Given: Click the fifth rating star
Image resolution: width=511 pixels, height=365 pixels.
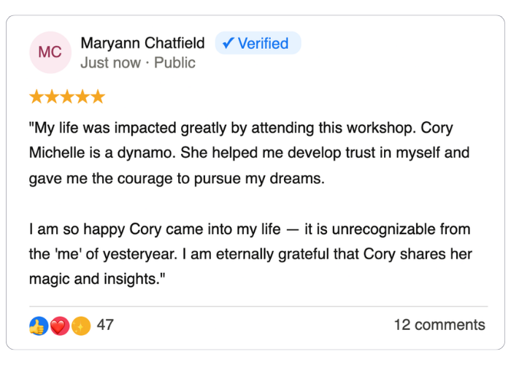Looking at the screenshot, I should 97,97.
